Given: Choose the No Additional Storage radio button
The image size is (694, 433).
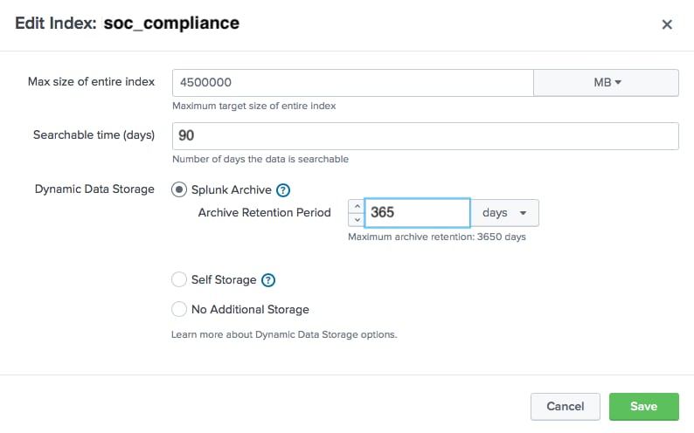Looking at the screenshot, I should pos(179,309).
